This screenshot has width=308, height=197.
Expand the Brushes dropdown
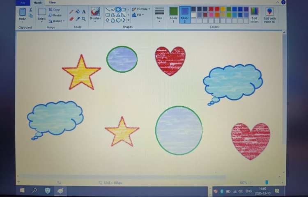tap(95, 19)
